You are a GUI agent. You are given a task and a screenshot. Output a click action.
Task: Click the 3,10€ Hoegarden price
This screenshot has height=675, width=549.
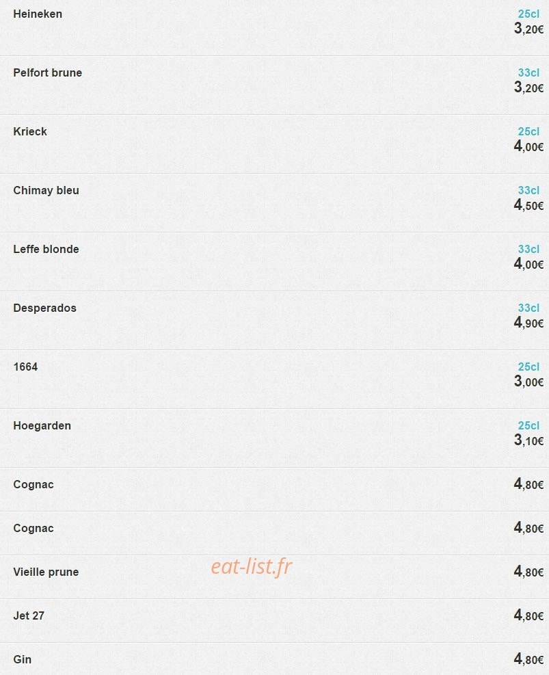[x=528, y=440]
